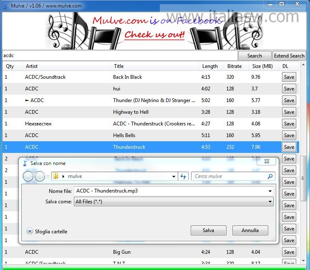
Task: Click the Annulla button
Action: (x=250, y=230)
